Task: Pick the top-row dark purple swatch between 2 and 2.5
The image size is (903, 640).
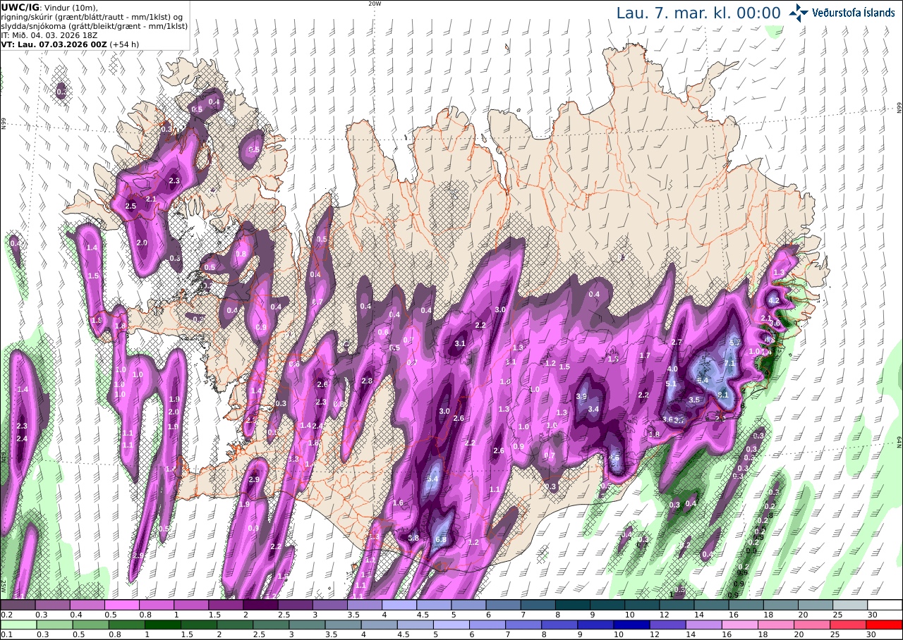Action: (260, 605)
